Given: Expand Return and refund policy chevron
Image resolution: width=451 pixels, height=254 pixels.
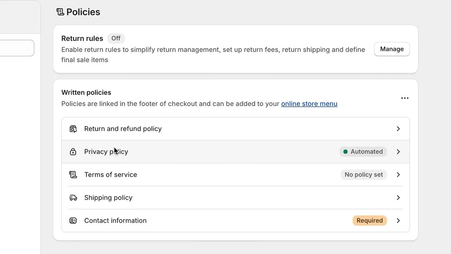Looking at the screenshot, I should (x=398, y=129).
